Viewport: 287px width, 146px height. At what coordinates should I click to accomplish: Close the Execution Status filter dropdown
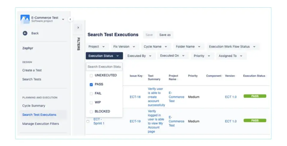tap(104, 56)
